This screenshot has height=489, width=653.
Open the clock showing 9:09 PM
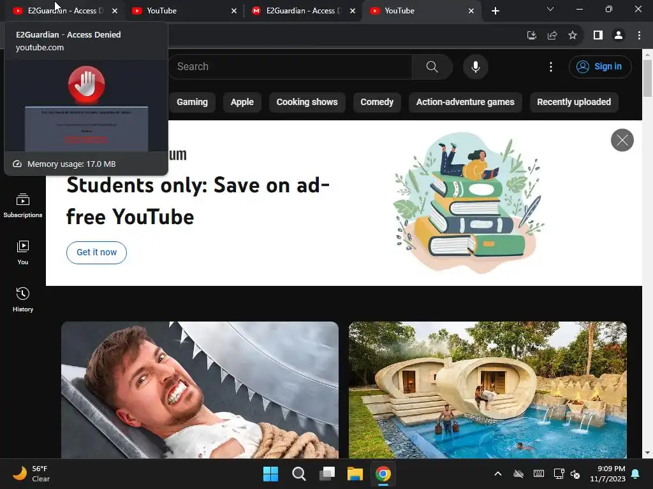click(607, 474)
